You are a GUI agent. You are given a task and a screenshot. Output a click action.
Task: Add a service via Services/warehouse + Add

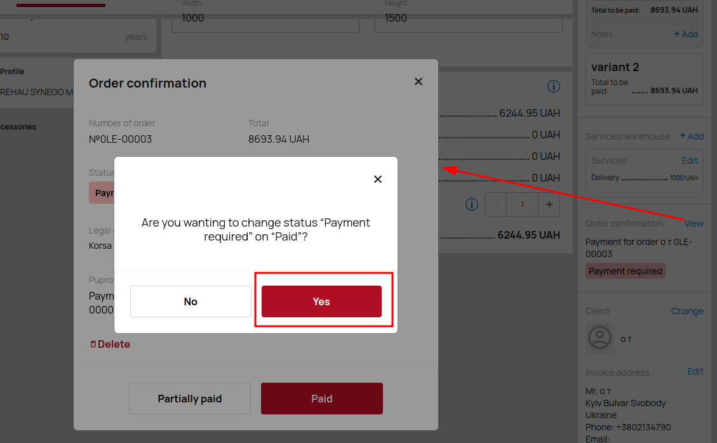click(x=692, y=136)
